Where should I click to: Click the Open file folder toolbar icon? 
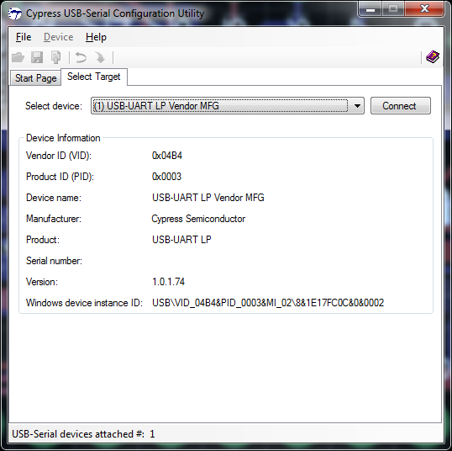click(18, 57)
